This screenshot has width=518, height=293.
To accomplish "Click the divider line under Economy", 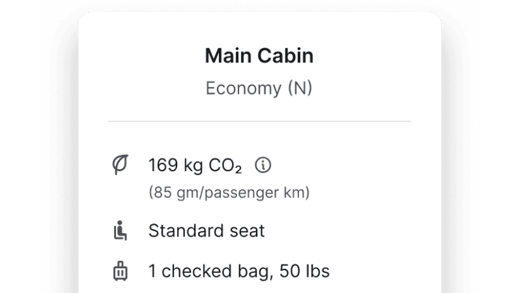I will tap(259, 121).
